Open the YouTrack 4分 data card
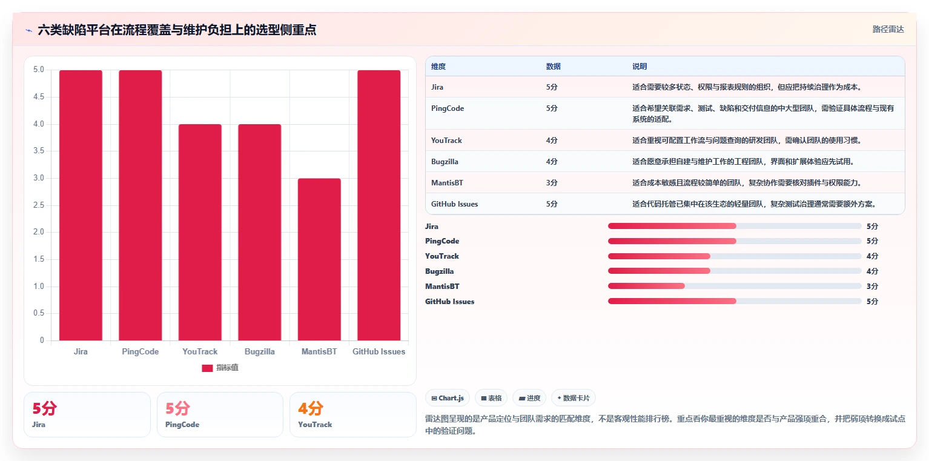929x461 pixels. pos(353,414)
